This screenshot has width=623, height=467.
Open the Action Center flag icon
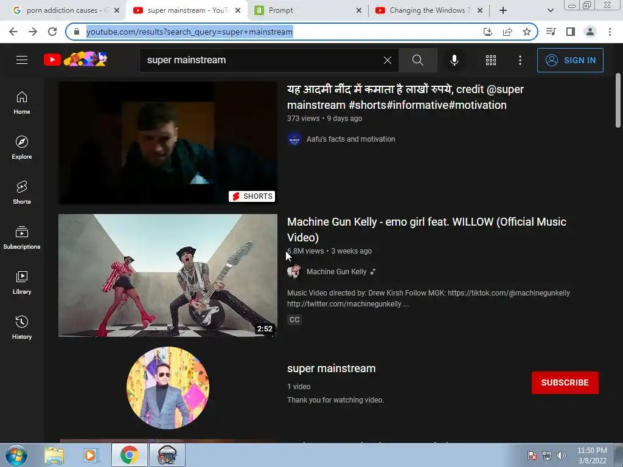coord(532,455)
